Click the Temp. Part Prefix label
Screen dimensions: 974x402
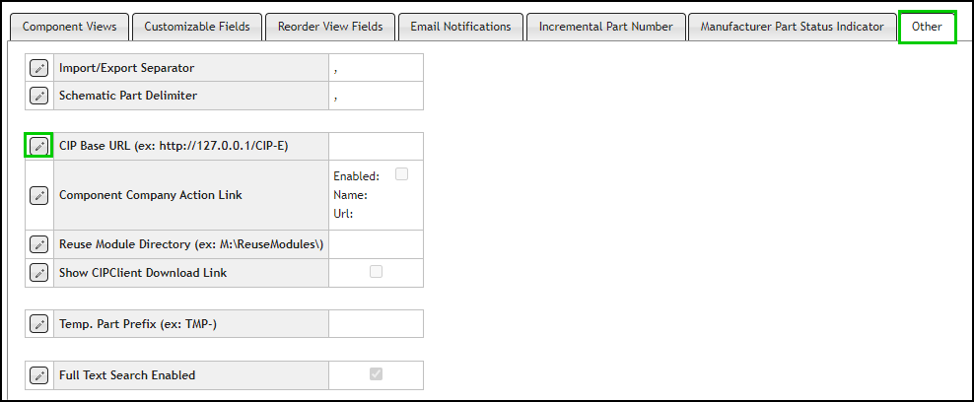coord(138,324)
